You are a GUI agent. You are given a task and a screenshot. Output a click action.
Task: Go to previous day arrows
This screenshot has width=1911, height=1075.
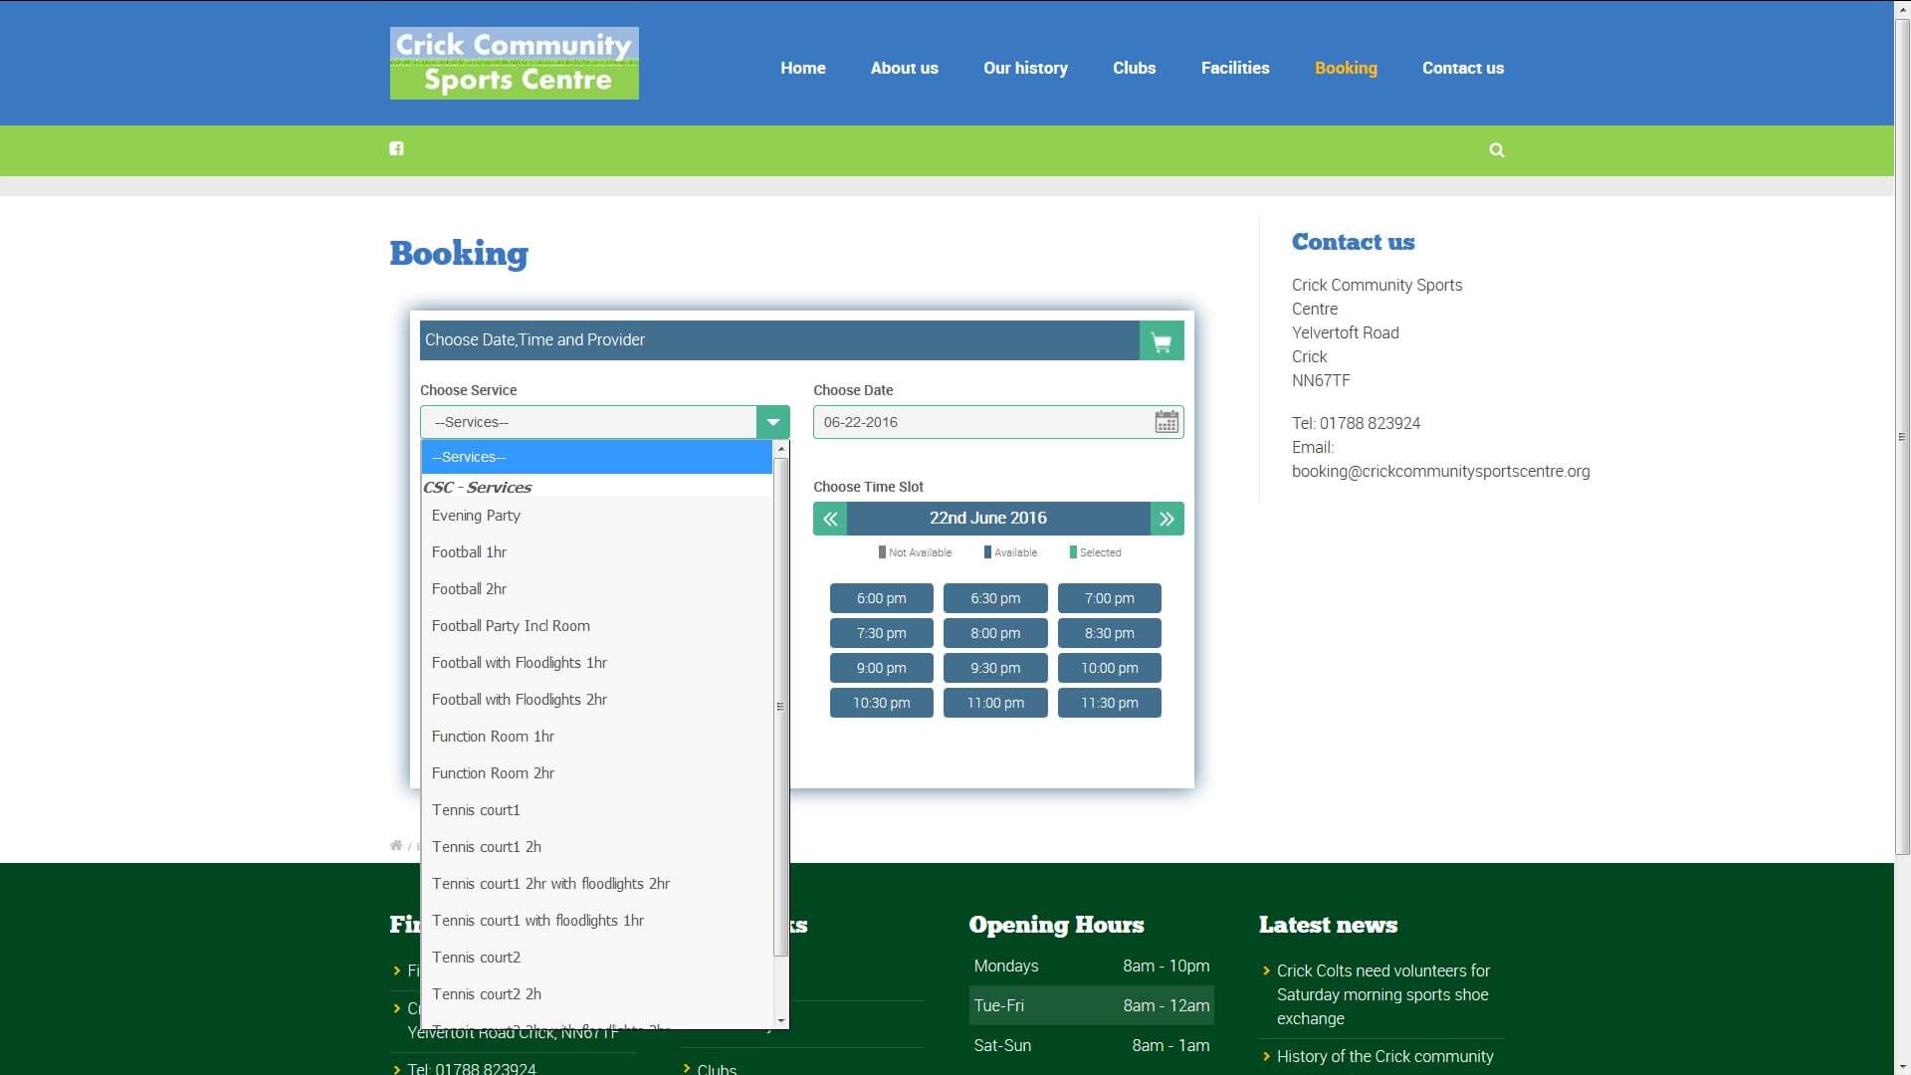[x=830, y=519]
